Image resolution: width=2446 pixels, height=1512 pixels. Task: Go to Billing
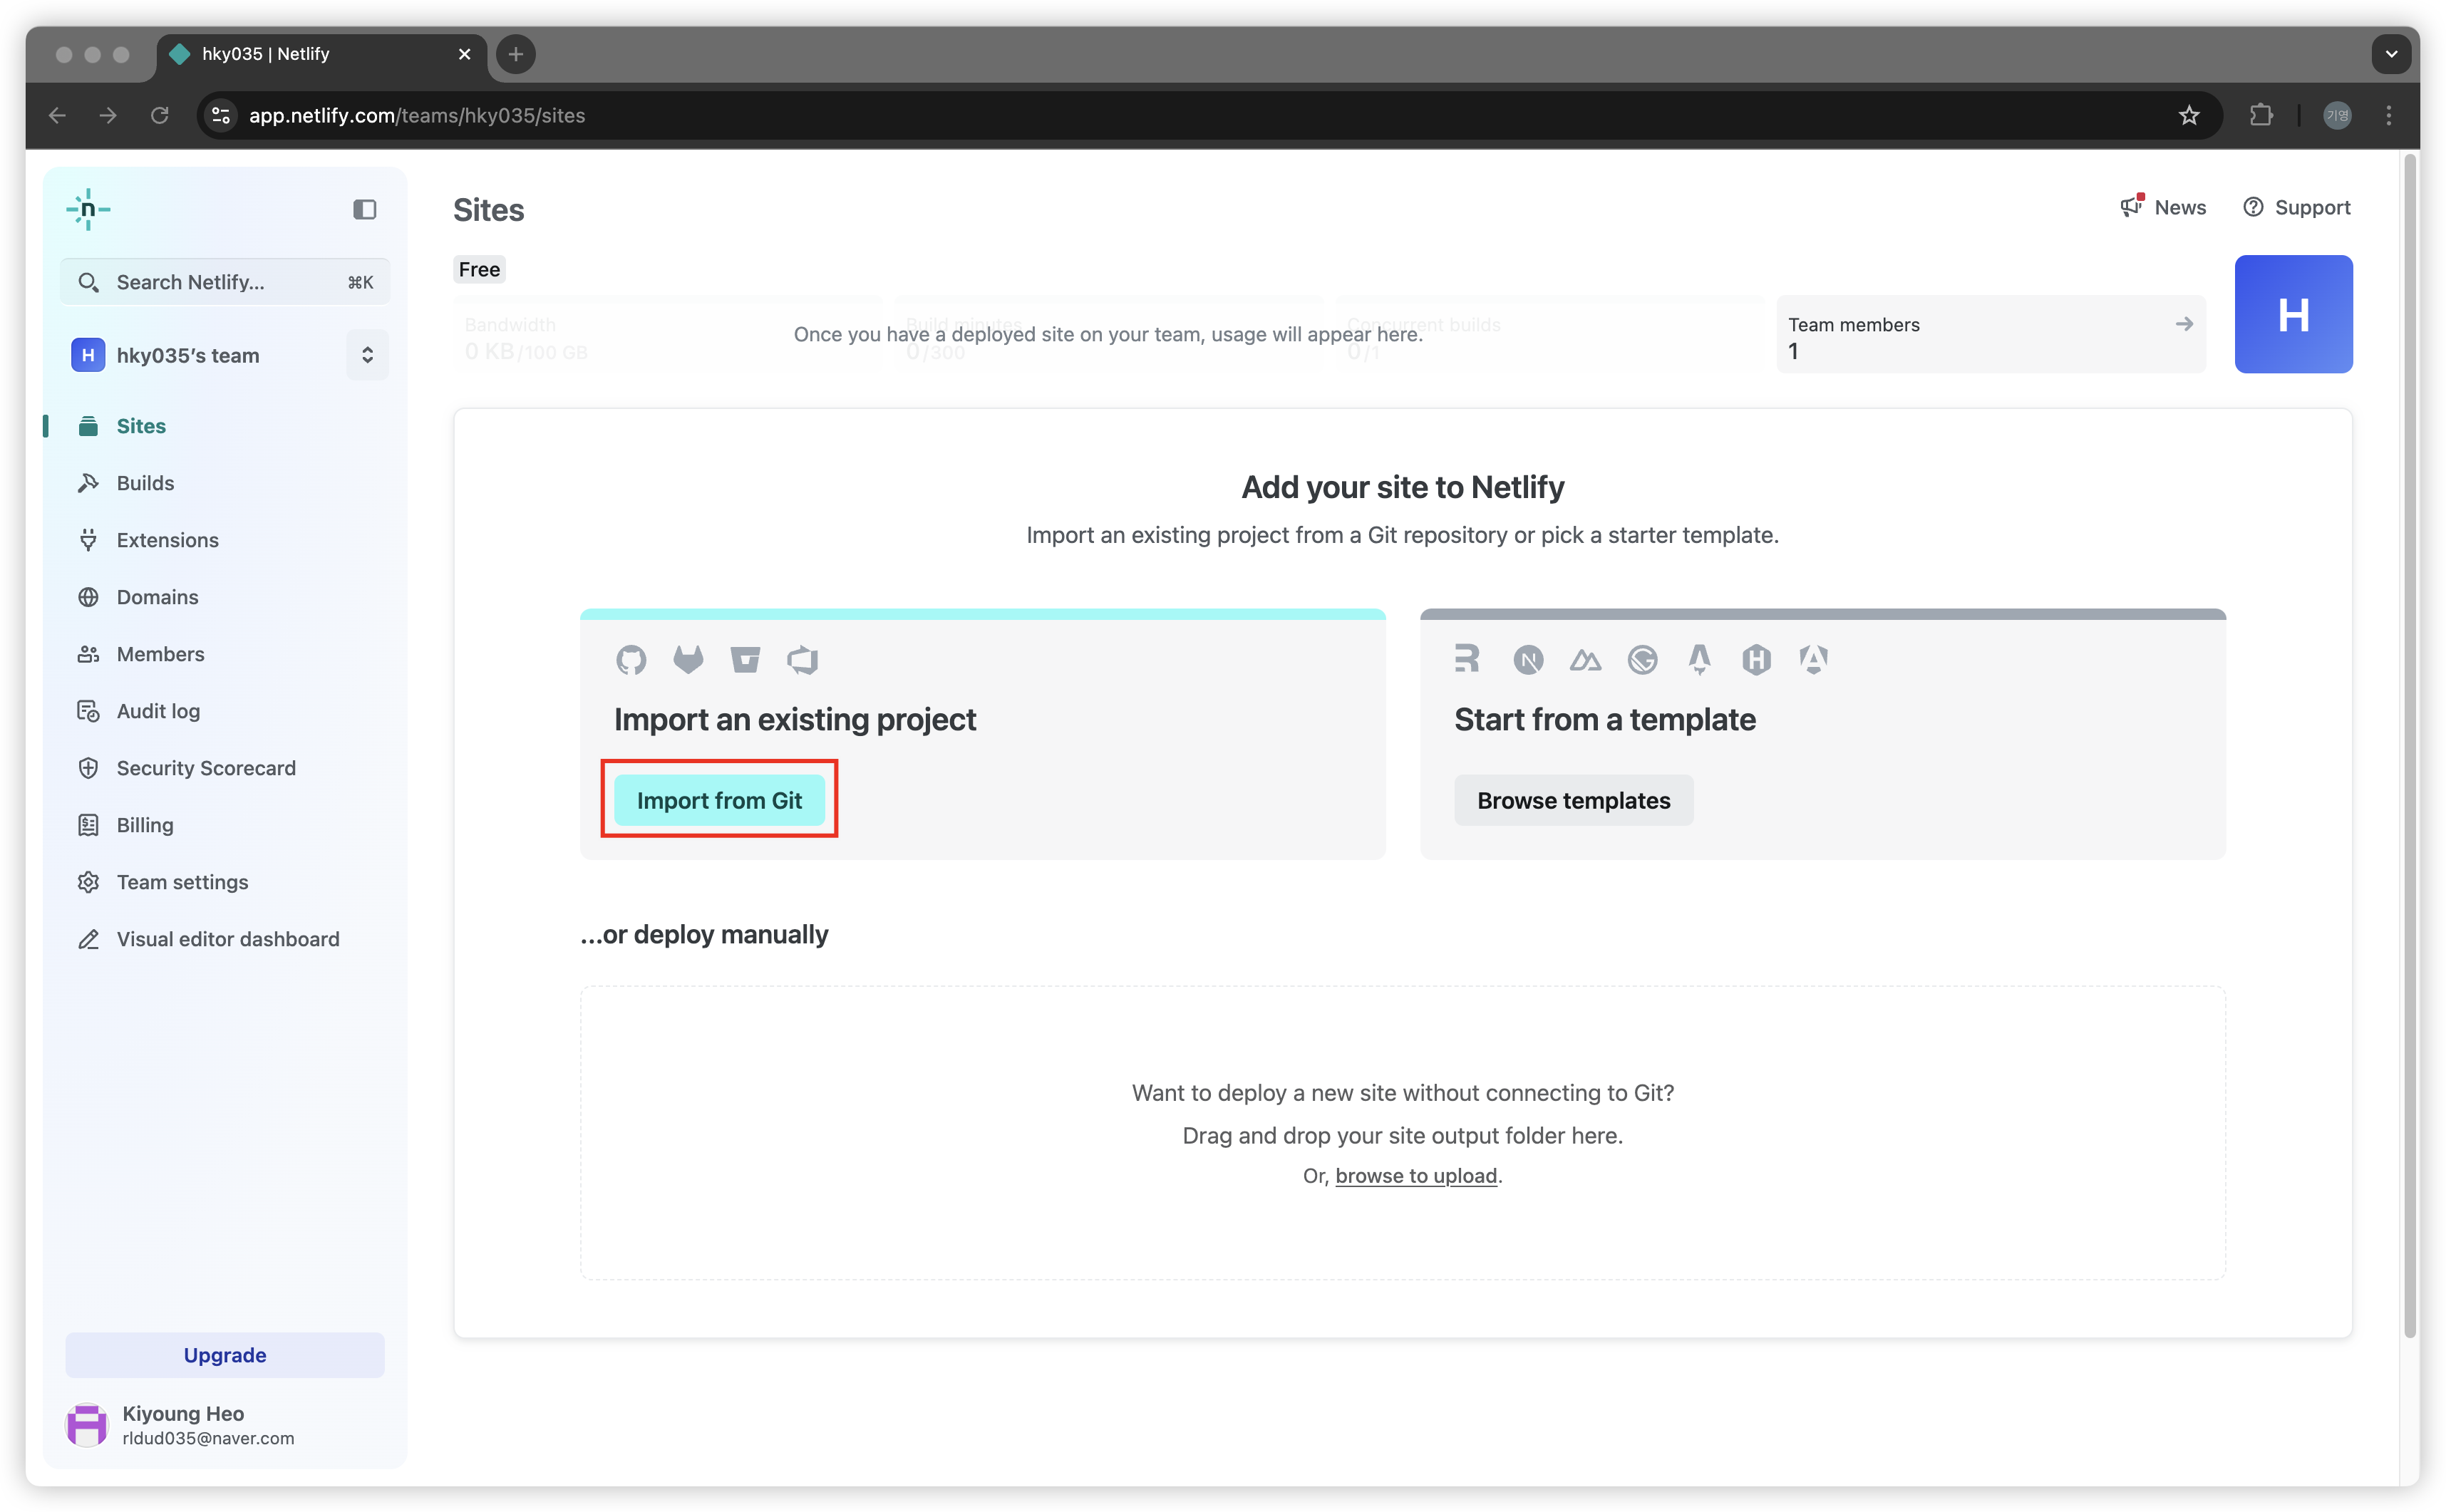point(145,825)
